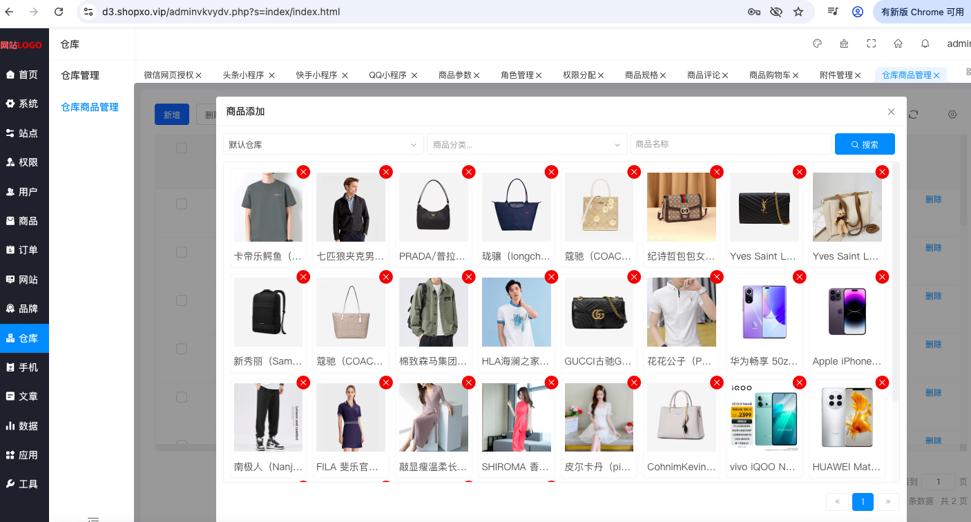Toggle fullscreen with the header expand icon

(872, 43)
